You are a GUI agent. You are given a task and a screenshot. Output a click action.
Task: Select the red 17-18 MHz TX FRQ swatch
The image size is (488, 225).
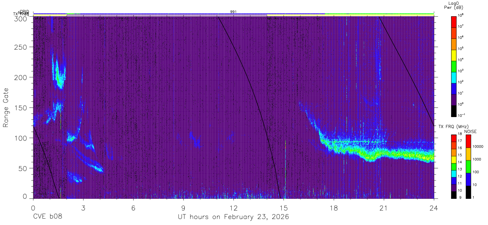pyautogui.click(x=454, y=138)
